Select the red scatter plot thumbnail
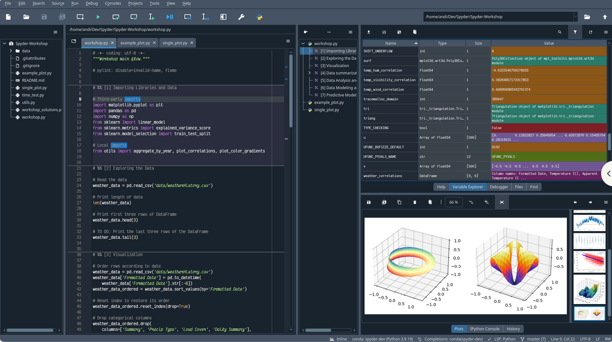This screenshot has width=612, height=342. pyautogui.click(x=589, y=261)
